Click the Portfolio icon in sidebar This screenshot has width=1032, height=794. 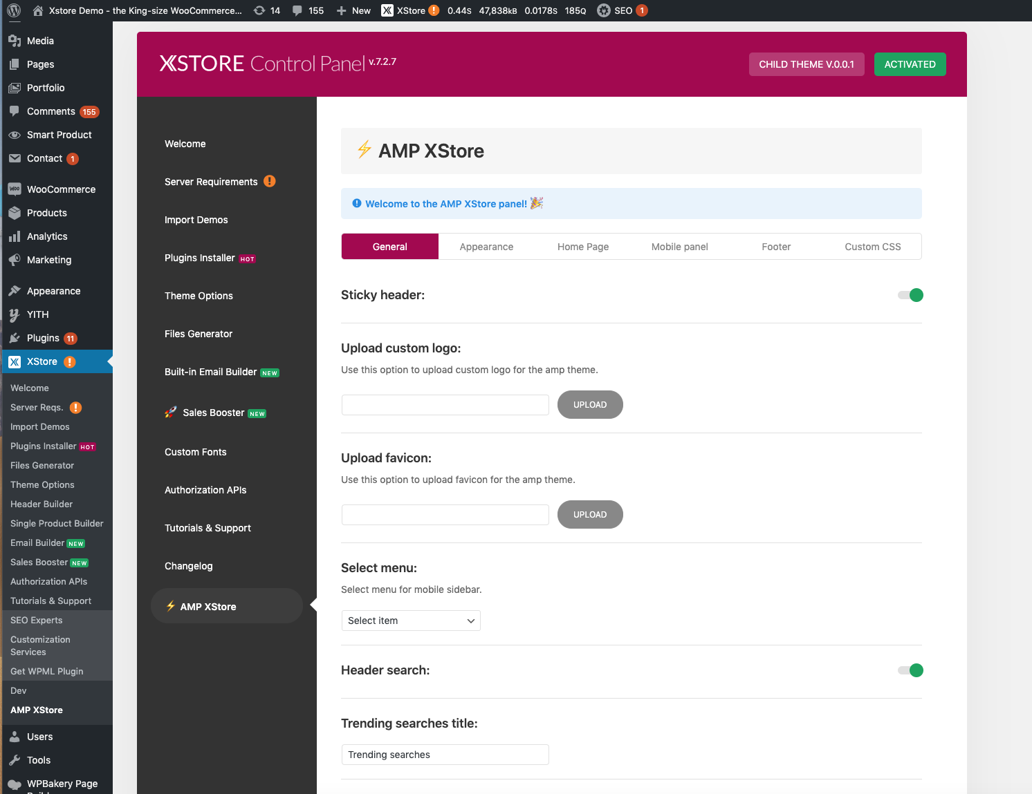point(15,88)
